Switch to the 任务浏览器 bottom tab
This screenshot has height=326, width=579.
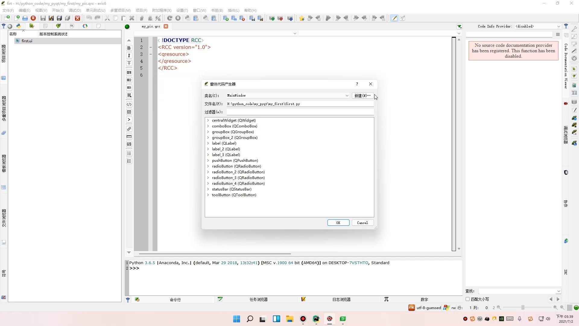click(258, 300)
